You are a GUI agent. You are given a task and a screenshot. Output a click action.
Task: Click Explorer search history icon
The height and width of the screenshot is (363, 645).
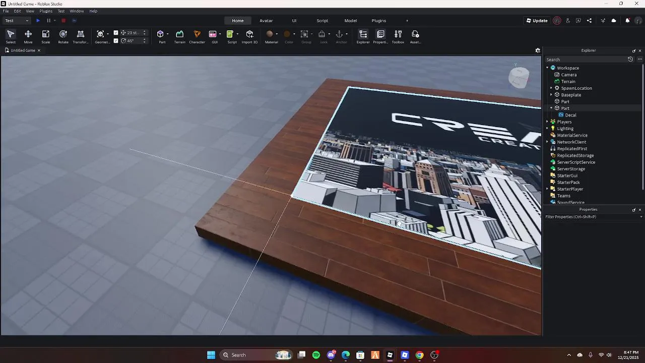[630, 59]
